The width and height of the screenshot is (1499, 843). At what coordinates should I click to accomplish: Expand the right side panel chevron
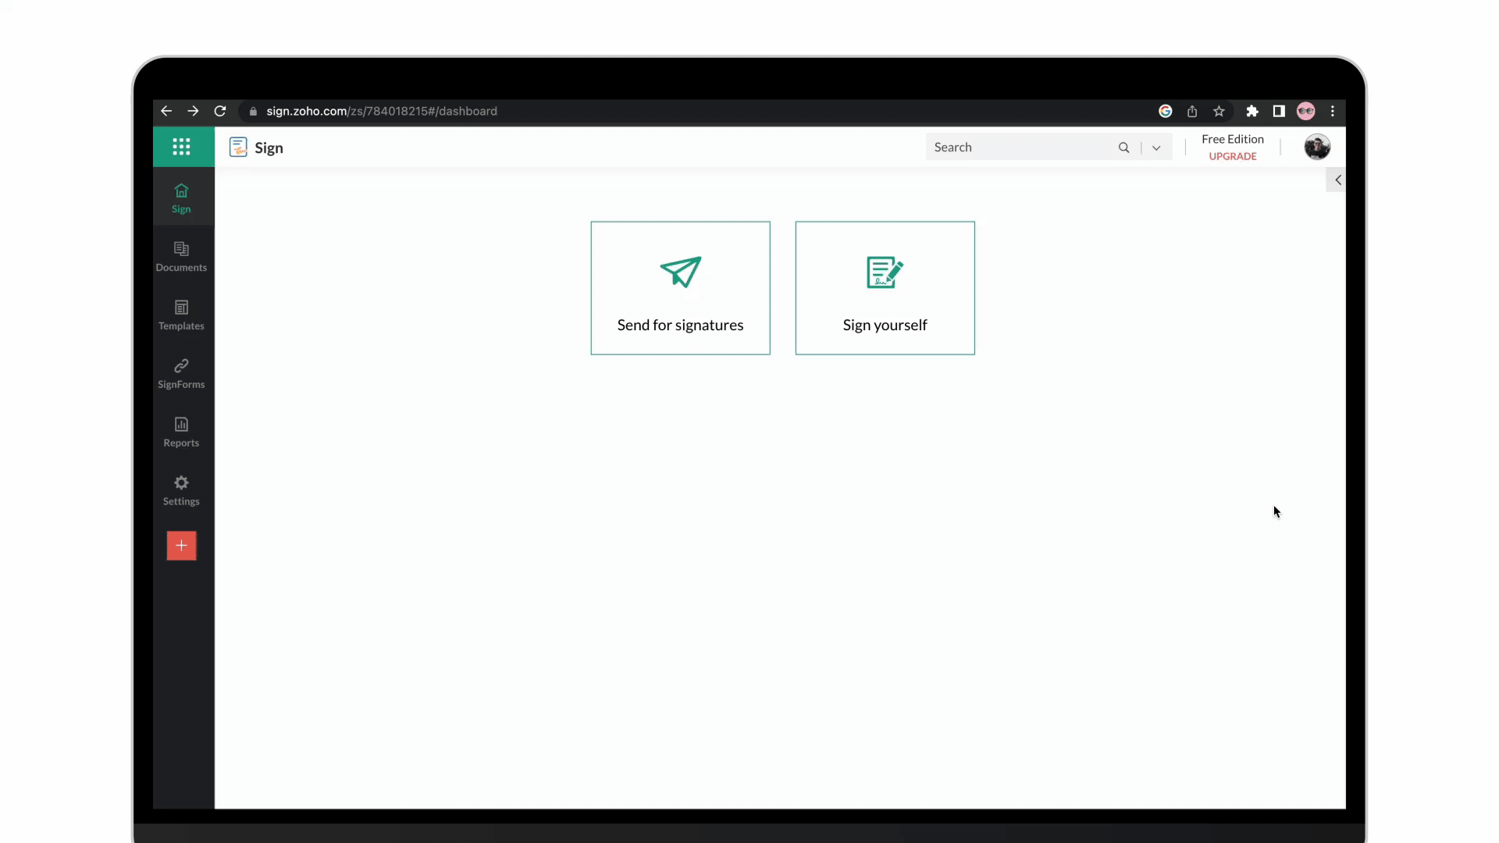coord(1337,180)
